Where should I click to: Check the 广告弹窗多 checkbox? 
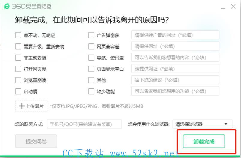pyautogui.click(x=91, y=35)
